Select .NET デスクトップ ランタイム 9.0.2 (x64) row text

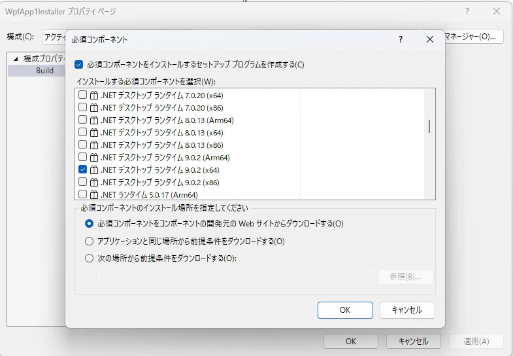159,170
